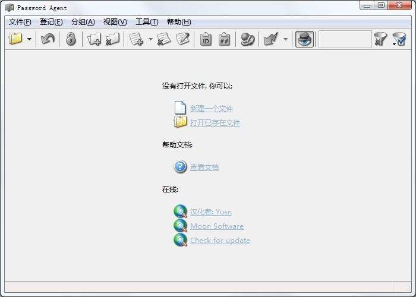Click the folder icon beside 打开已存在文件

[181, 122]
